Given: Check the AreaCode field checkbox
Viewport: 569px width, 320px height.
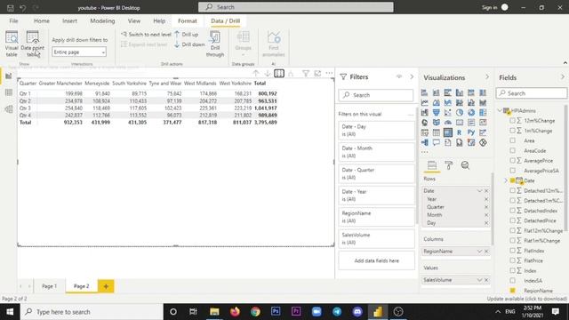Looking at the screenshot, I should pos(512,150).
